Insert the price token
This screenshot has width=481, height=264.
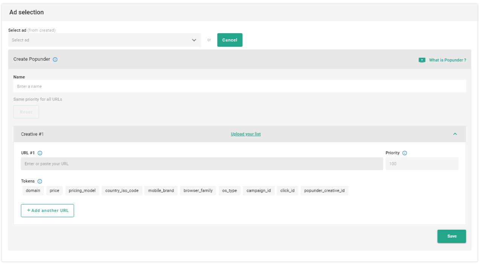pos(55,190)
